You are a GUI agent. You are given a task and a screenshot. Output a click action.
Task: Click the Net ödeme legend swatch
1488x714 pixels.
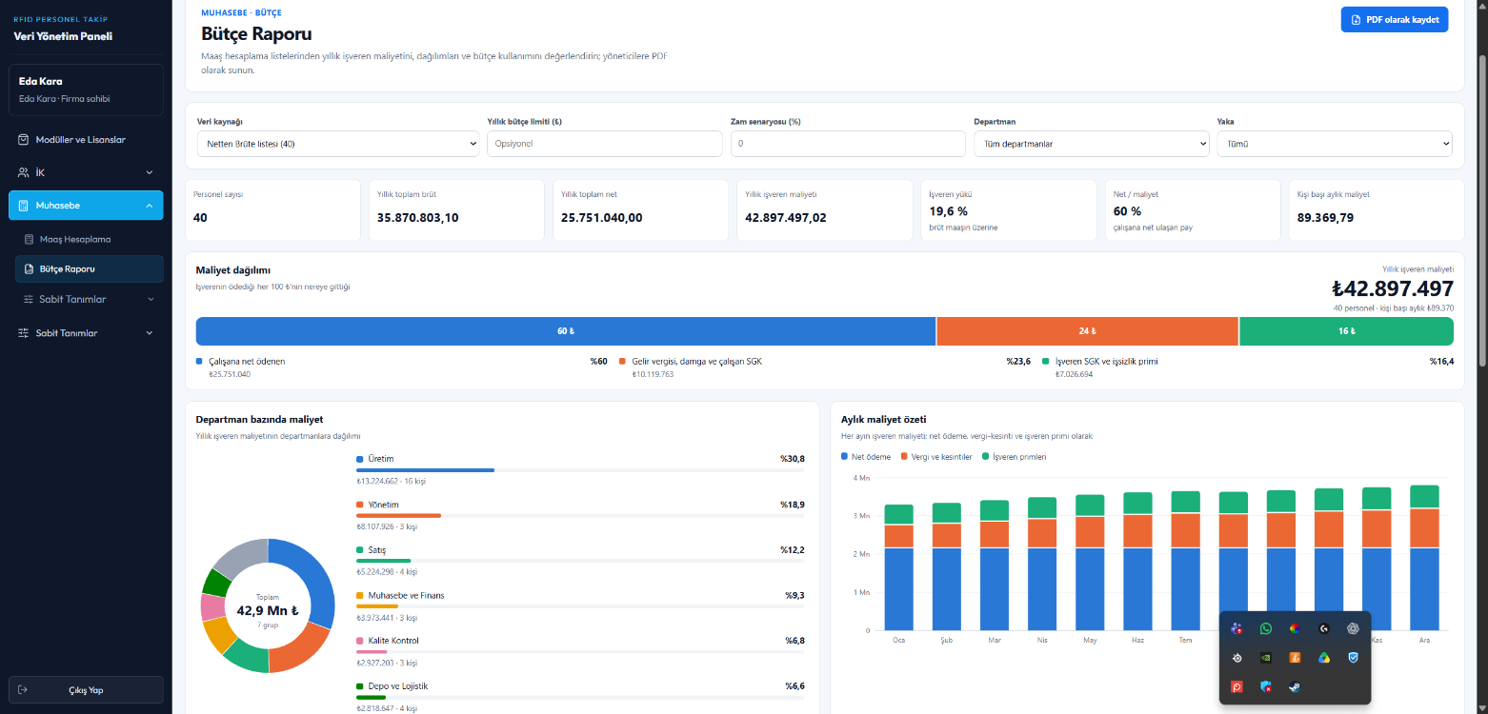click(844, 457)
